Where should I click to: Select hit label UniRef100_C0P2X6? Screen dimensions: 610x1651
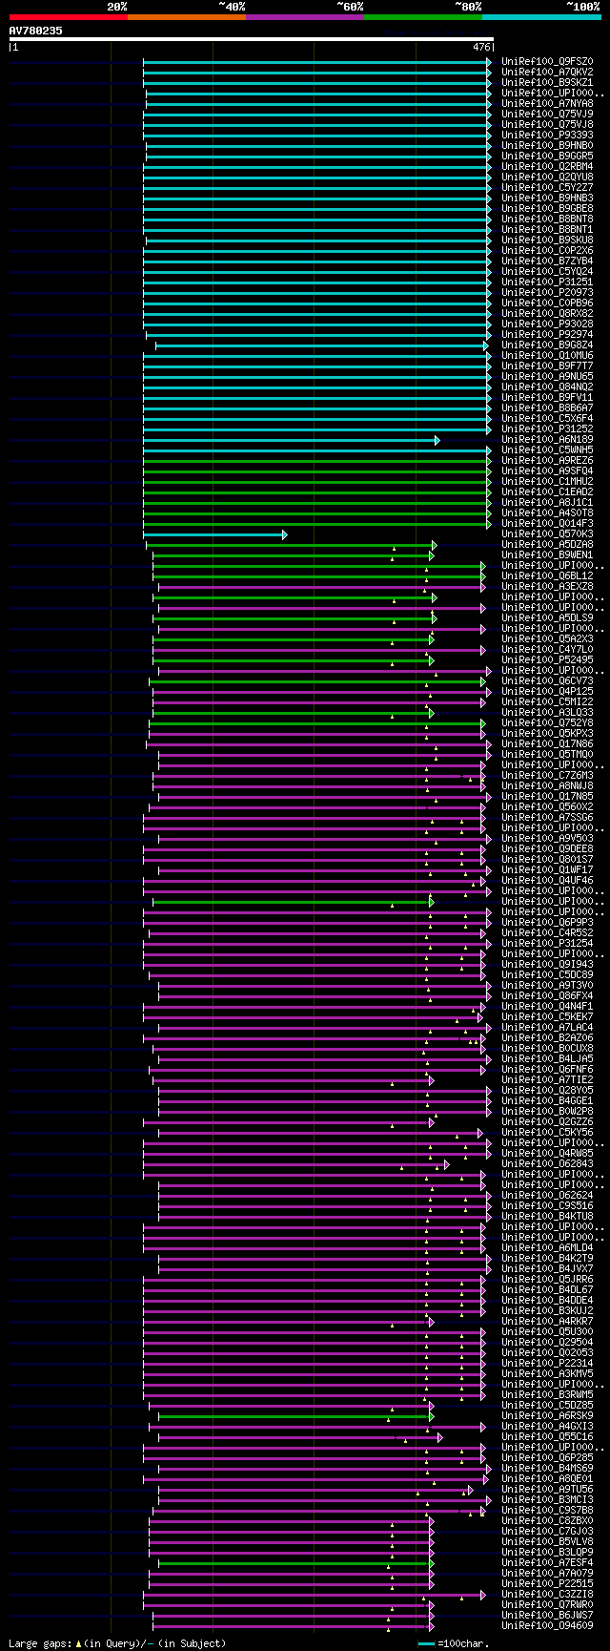tap(547, 251)
